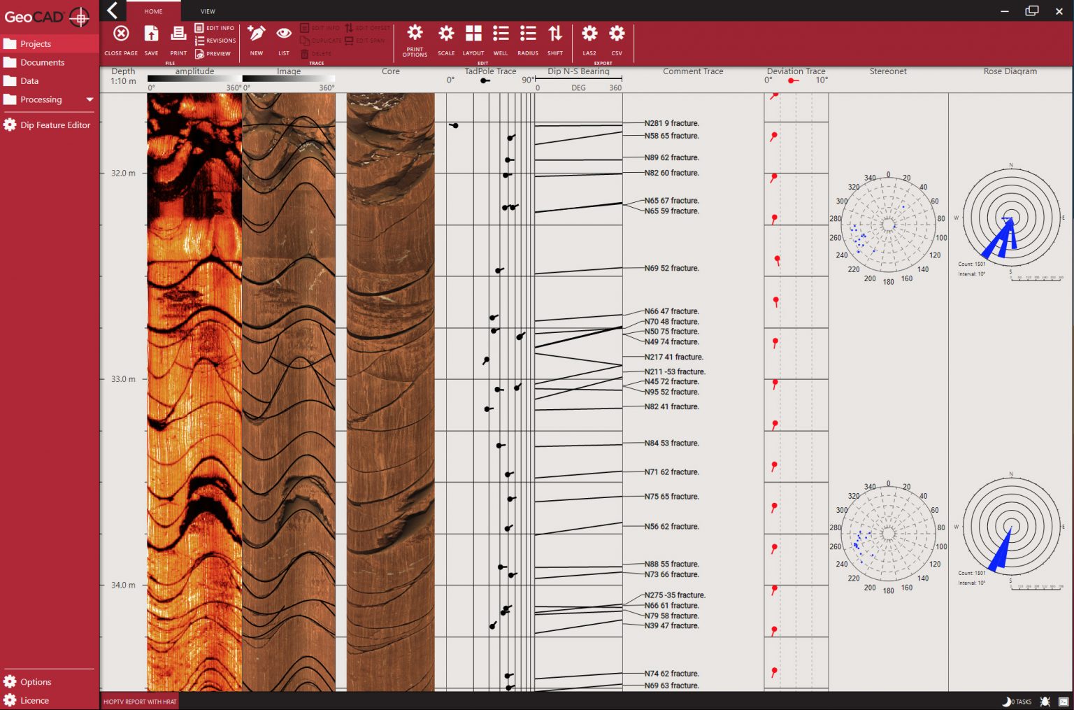Open the Projects folder
This screenshot has height=710, width=1074.
36,43
